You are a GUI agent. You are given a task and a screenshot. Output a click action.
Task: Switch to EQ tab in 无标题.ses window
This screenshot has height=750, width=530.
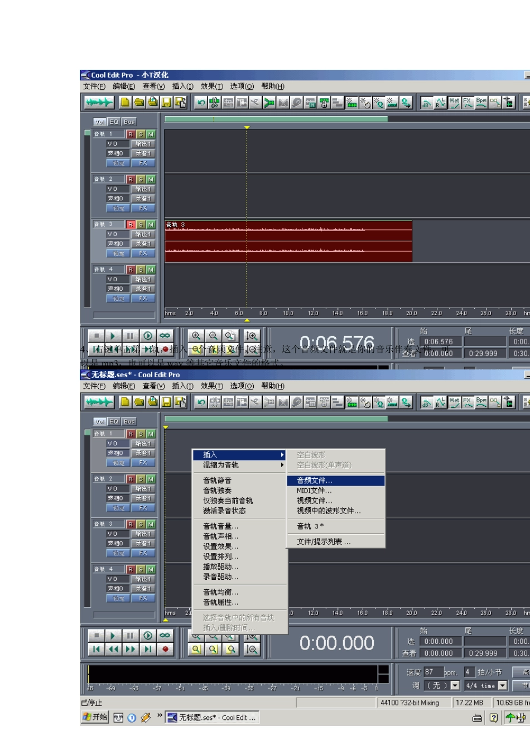[x=114, y=421]
